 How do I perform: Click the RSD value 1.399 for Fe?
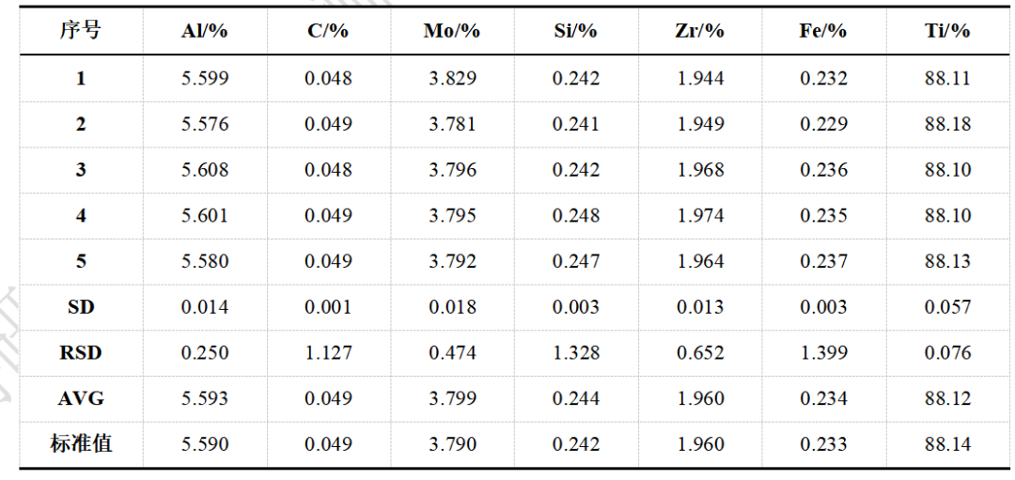[823, 353]
